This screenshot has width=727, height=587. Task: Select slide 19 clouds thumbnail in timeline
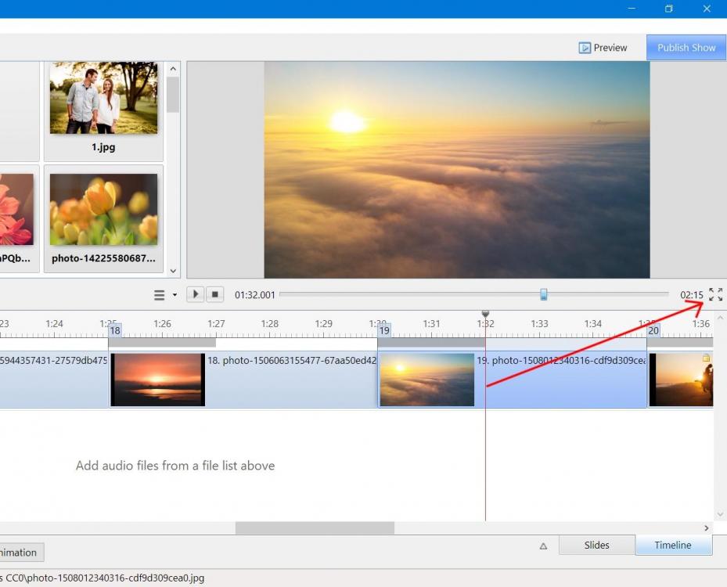point(426,380)
